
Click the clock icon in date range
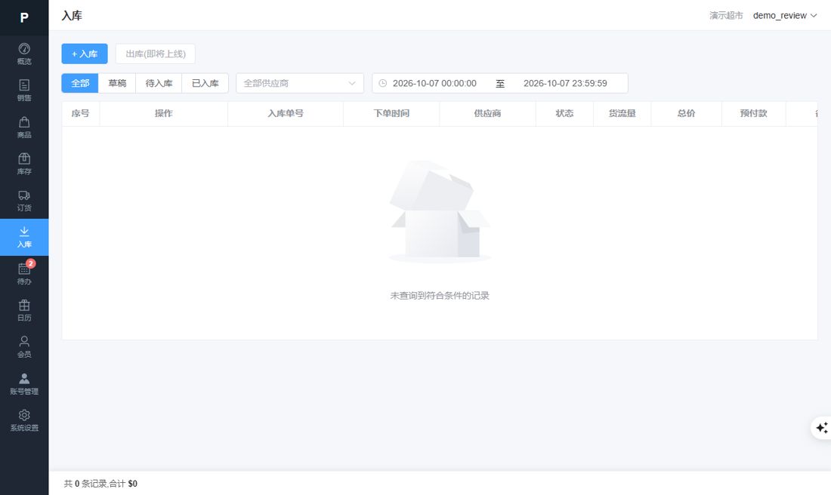pyautogui.click(x=383, y=83)
